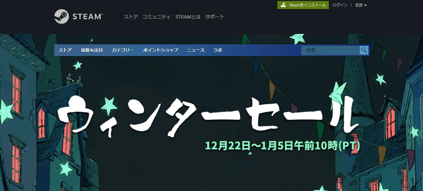Expand the 言語 dropdown
This screenshot has height=191, width=423.
(361, 5)
